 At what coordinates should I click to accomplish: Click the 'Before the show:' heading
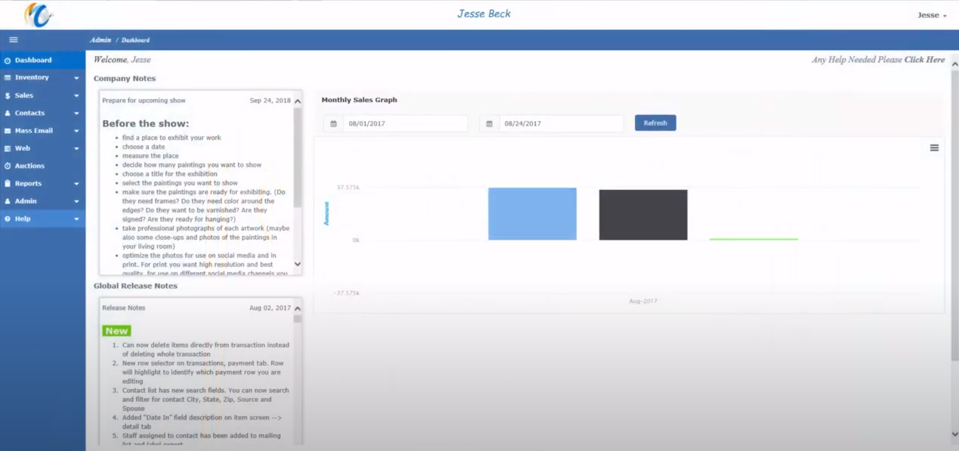[146, 123]
